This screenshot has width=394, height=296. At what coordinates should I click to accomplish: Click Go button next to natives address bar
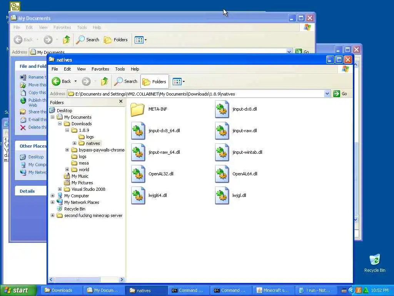tap(340, 94)
